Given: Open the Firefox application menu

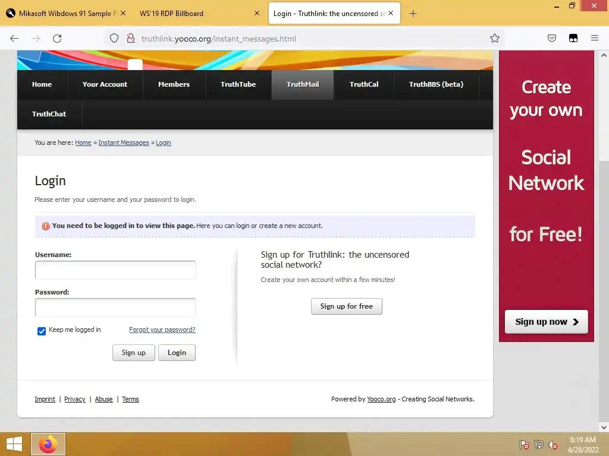Looking at the screenshot, I should (x=595, y=39).
